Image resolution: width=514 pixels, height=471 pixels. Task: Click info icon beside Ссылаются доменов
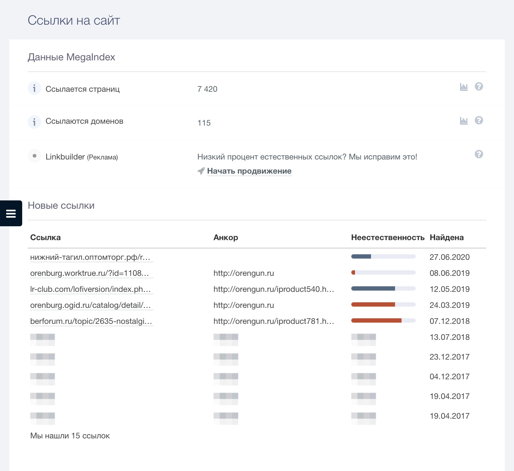tap(34, 122)
